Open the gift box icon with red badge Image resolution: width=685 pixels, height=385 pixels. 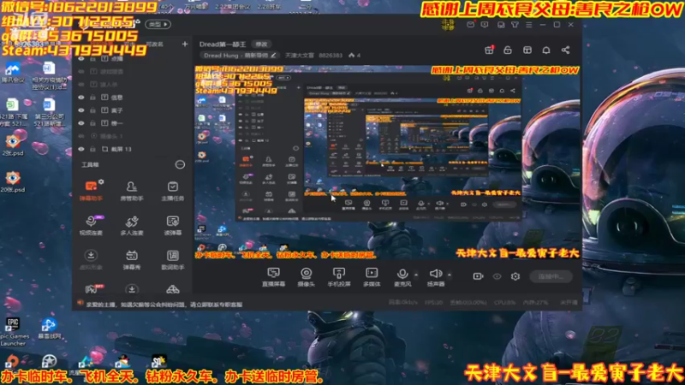[489, 50]
